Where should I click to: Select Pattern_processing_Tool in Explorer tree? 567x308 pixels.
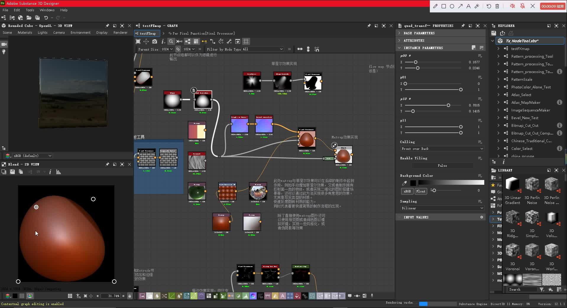click(532, 56)
